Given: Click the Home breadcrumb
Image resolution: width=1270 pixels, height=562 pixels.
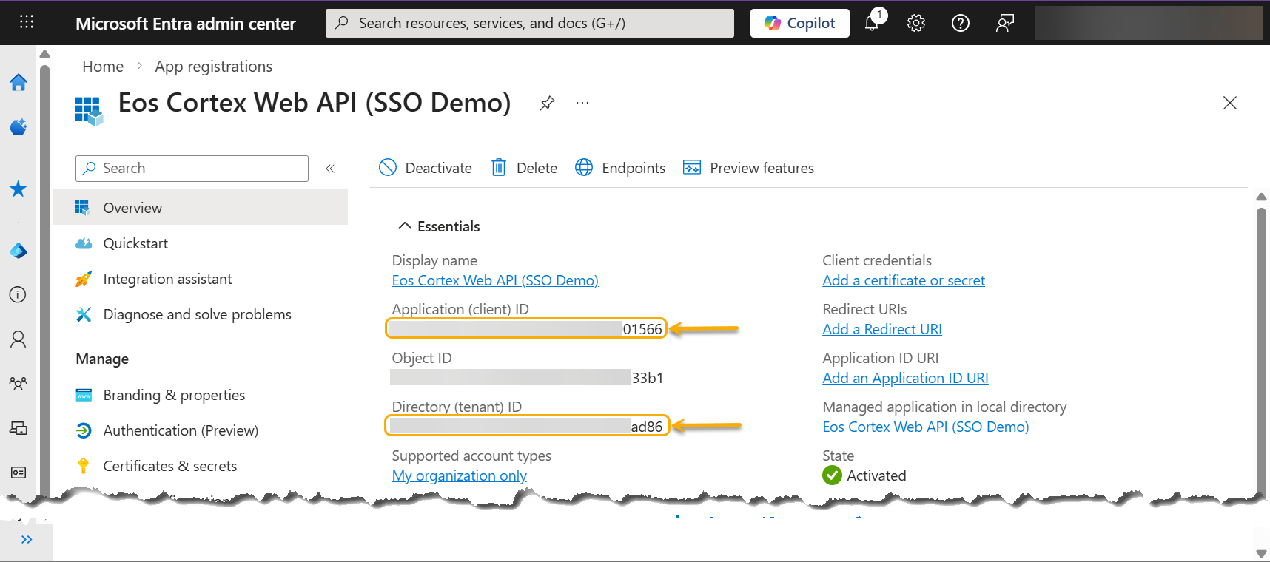Looking at the screenshot, I should 103,67.
